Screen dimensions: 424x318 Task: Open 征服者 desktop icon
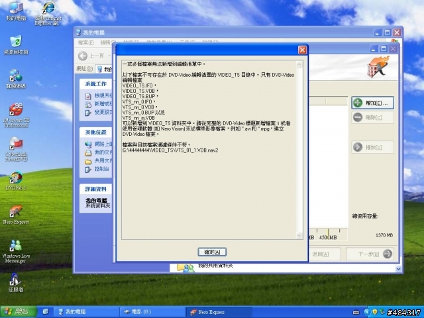(x=16, y=283)
